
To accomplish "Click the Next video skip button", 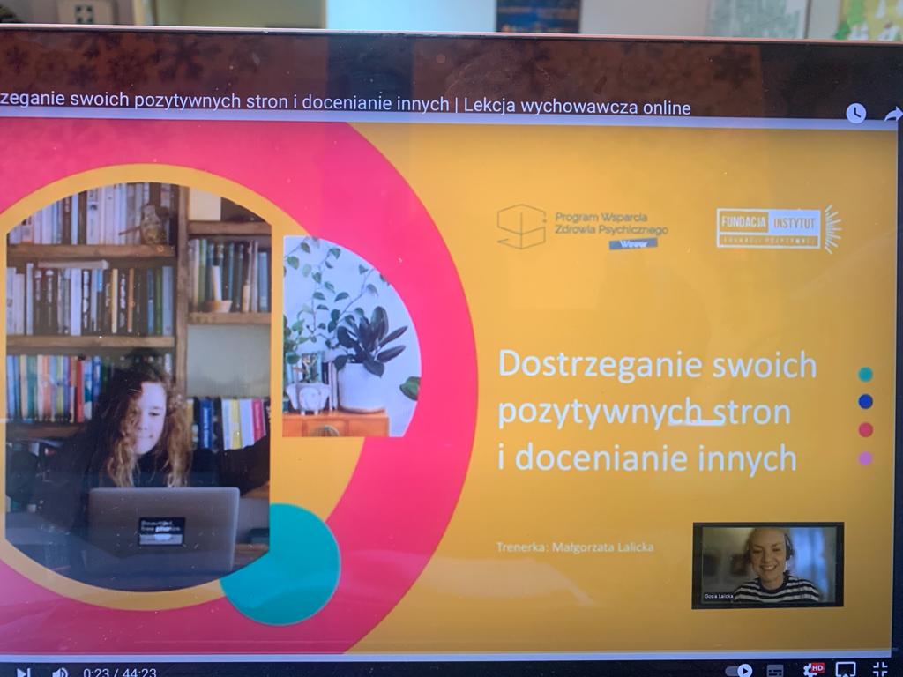I will (x=23, y=673).
